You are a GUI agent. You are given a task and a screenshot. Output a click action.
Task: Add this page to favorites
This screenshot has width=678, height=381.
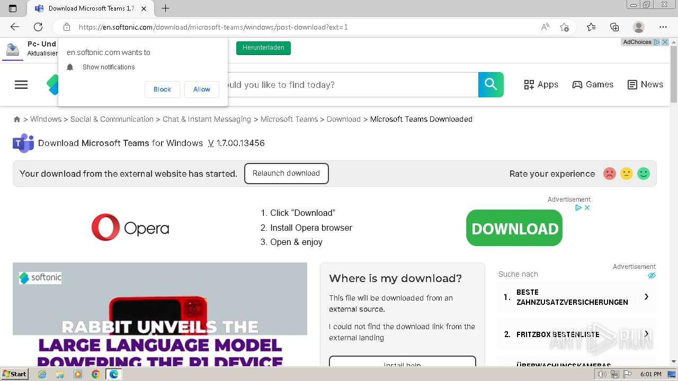point(564,27)
